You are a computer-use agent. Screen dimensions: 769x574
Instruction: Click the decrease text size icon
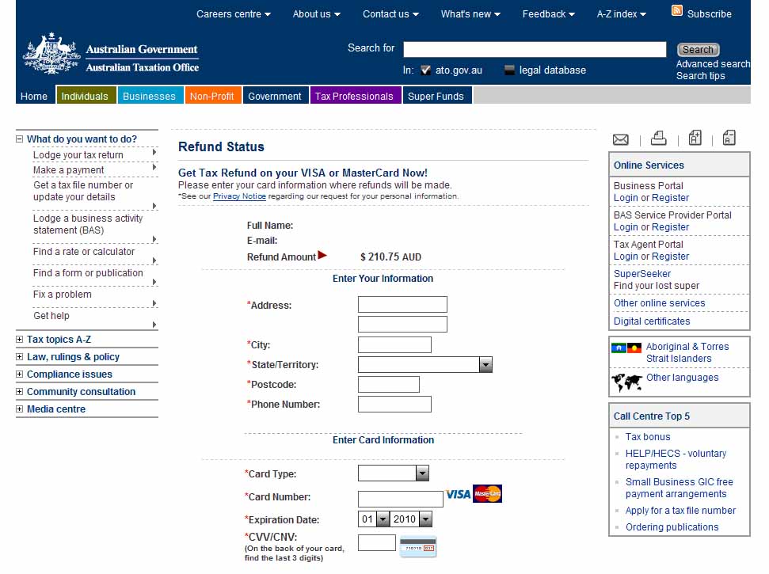[729, 138]
